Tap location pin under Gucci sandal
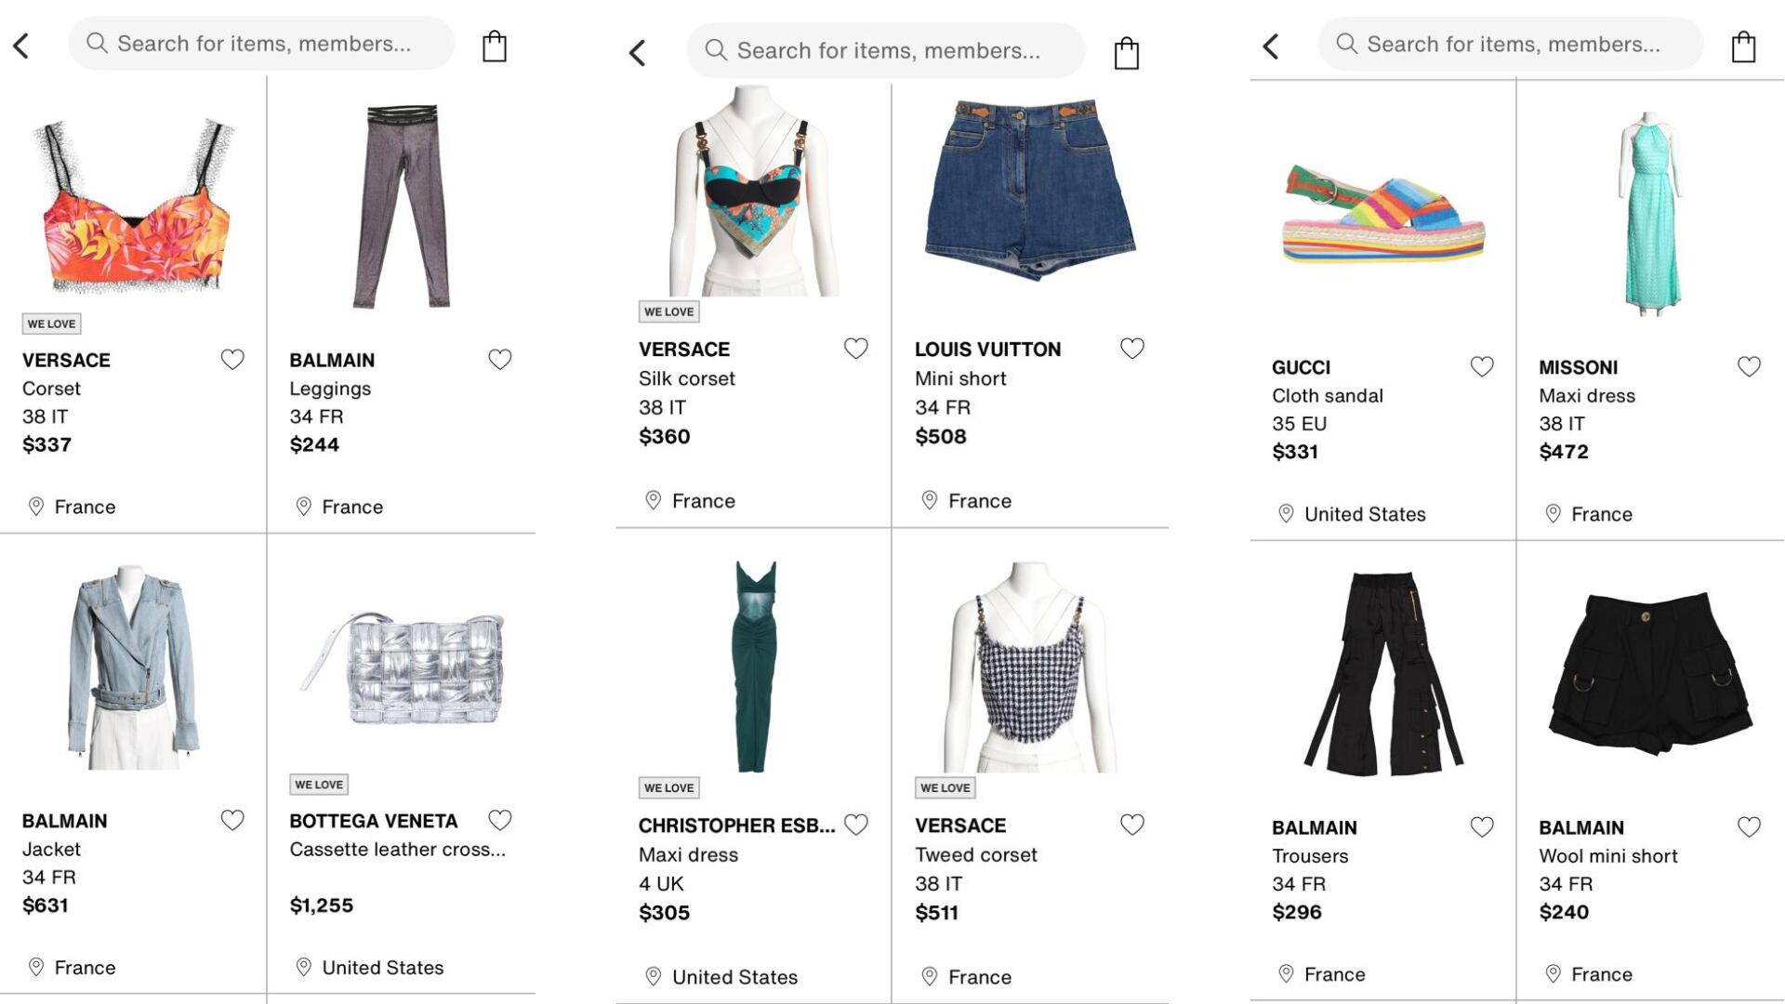The image size is (1785, 1004). pos(1286,514)
